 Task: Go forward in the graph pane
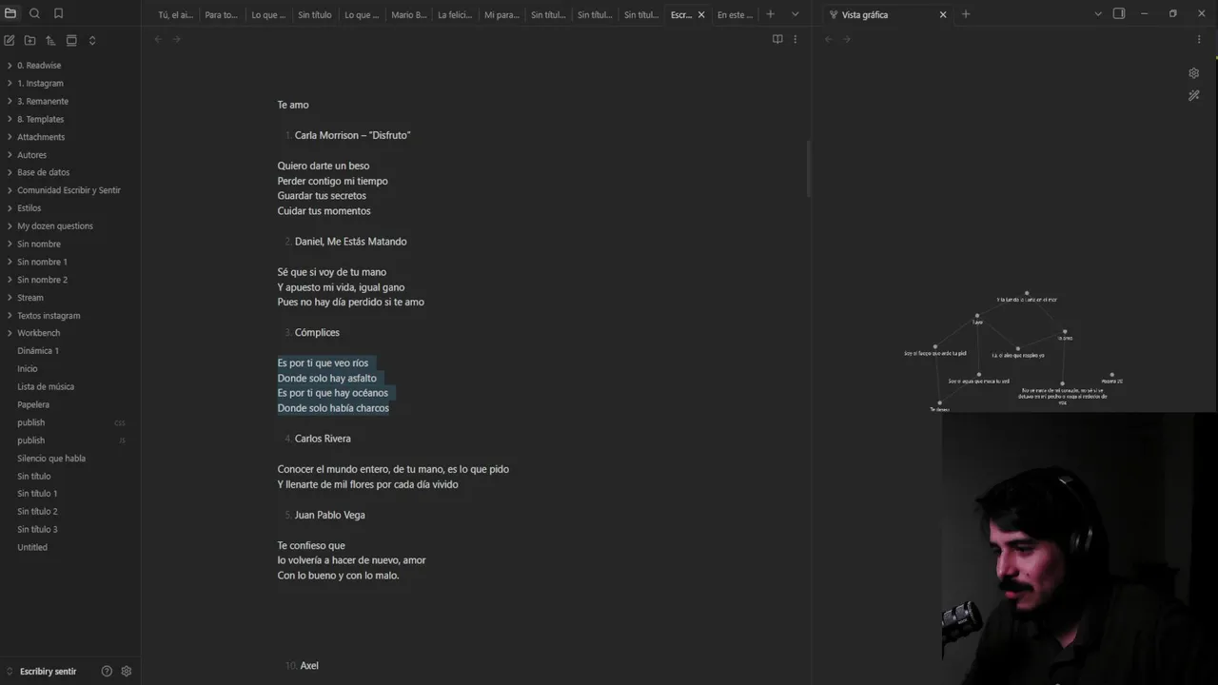[x=846, y=39]
